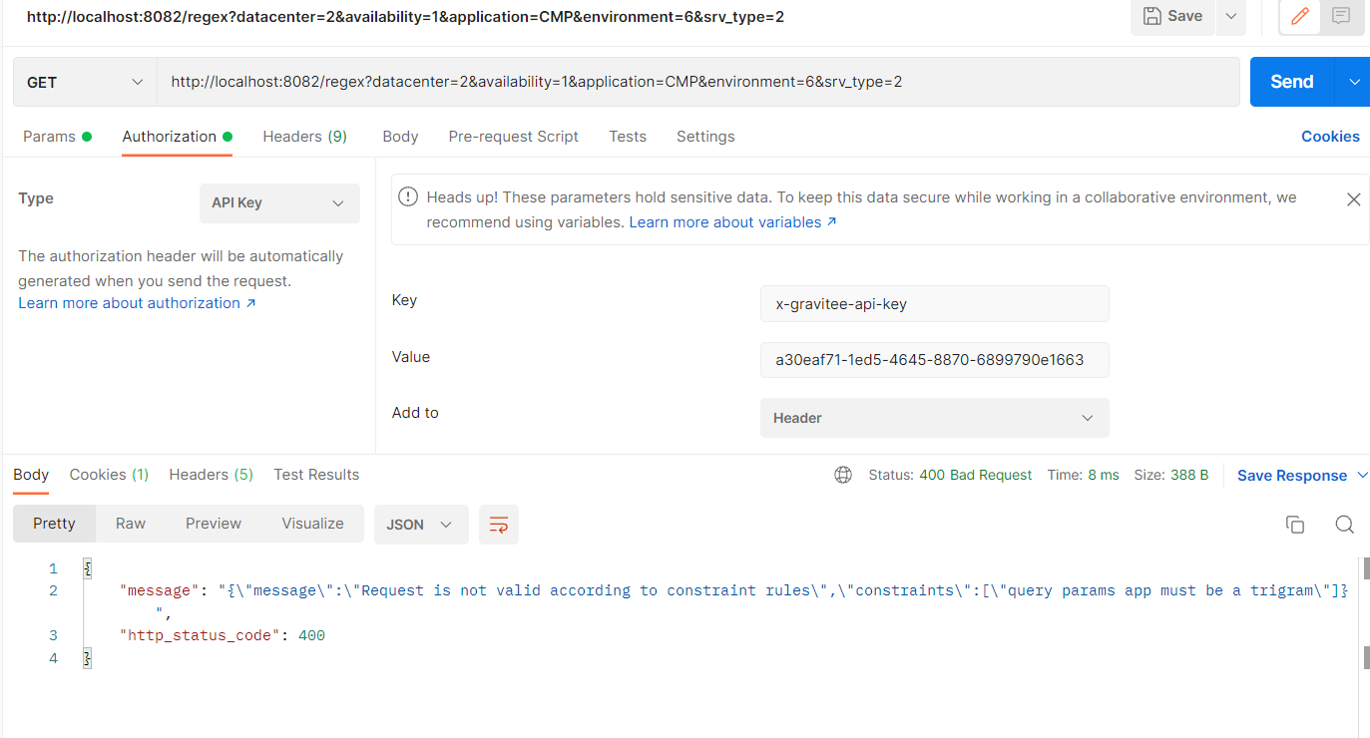Copy the response body using the copy icon
The image size is (1370, 738).
(x=1294, y=524)
